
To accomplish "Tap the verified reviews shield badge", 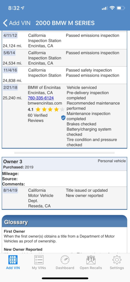I will coord(63,118).
